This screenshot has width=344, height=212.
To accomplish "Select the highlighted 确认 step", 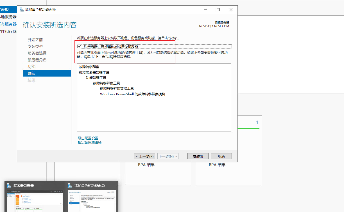I will tap(31, 73).
